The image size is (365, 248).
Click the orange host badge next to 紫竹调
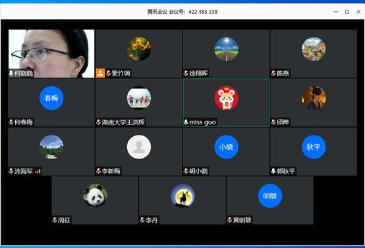pyautogui.click(x=100, y=73)
